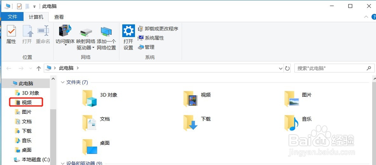Select 3D 对象 in navigation tree
Viewport: 376px width, 165px height.
point(27,93)
